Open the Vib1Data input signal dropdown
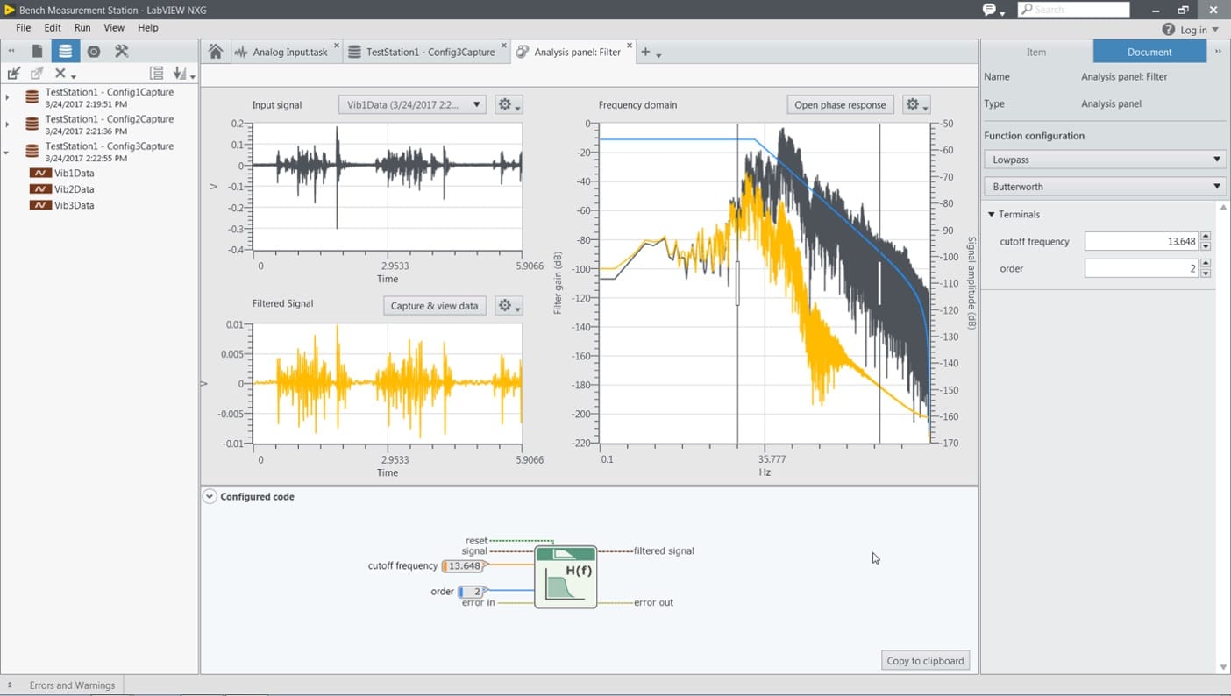This screenshot has width=1231, height=696. point(412,105)
